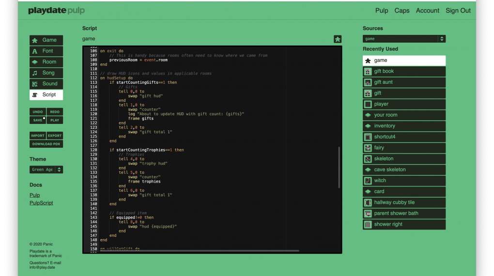Open the gift book script
Viewport: 494px width, 276px height.
click(404, 71)
